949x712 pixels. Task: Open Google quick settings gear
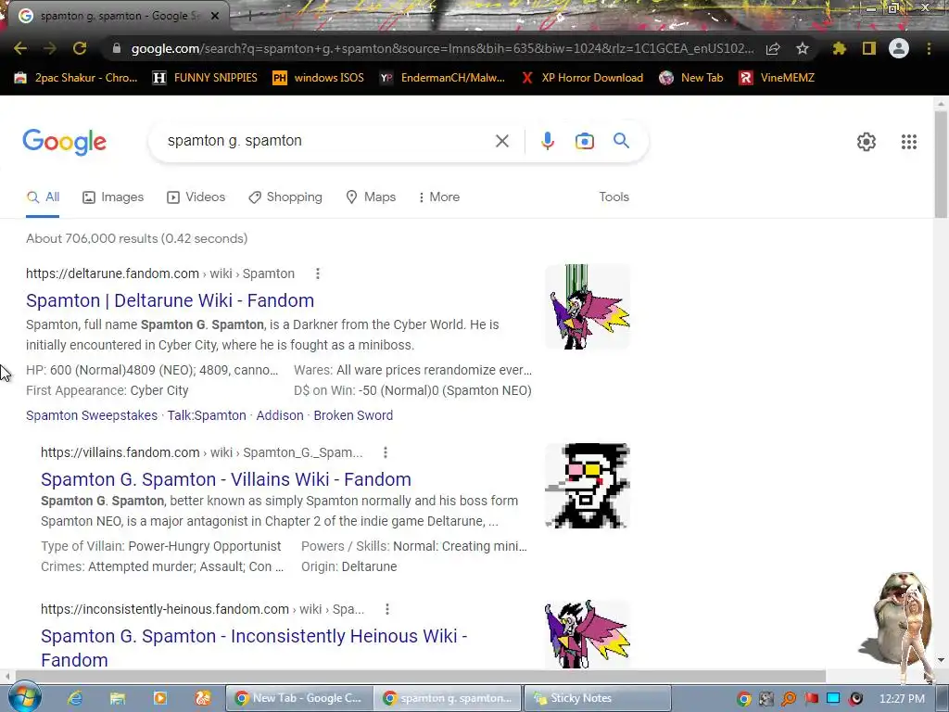pos(867,142)
